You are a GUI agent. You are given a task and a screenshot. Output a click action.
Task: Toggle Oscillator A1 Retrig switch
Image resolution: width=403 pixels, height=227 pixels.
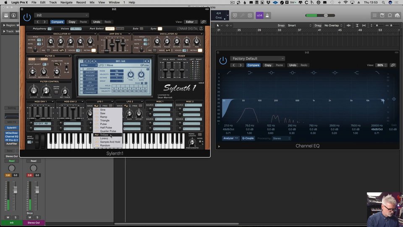tap(94, 50)
